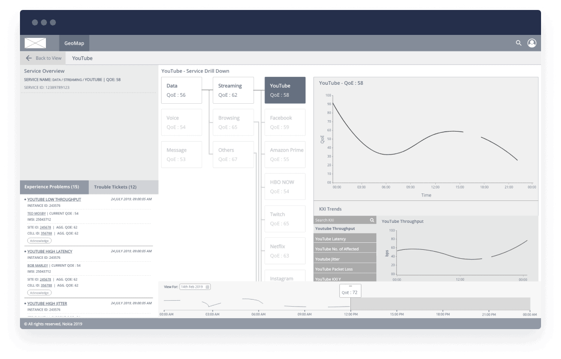Click the Search KXI input field
Viewport: 561px width, 359px height.
tap(340, 220)
